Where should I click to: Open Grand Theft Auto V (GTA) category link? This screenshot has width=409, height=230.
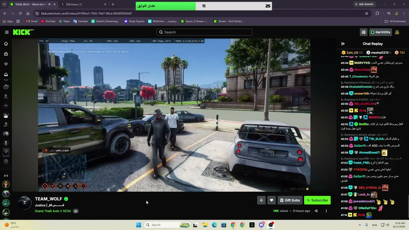coord(53,211)
